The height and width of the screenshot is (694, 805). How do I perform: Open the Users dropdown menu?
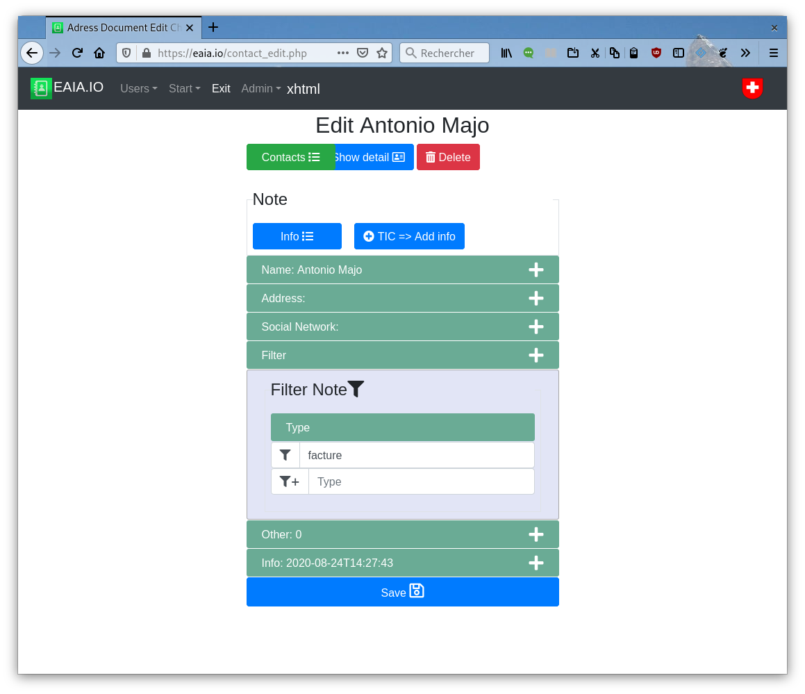[x=138, y=88]
